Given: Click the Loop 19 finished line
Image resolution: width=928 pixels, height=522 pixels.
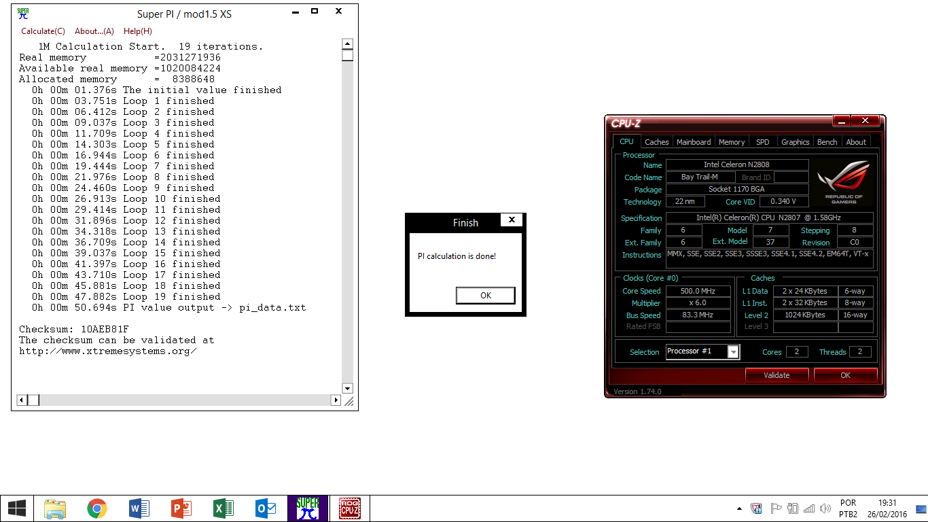Looking at the screenshot, I should coord(126,296).
